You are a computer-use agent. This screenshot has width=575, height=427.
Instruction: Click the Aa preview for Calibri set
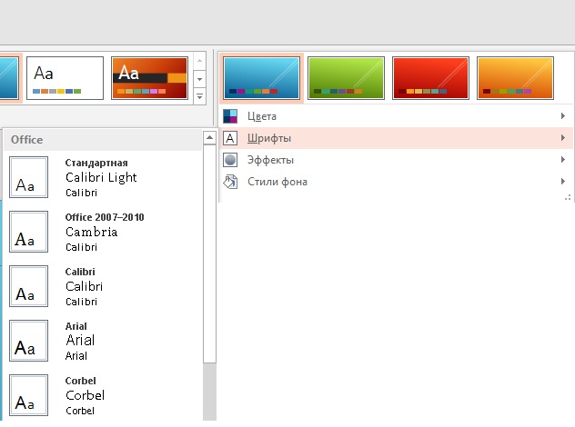click(28, 286)
